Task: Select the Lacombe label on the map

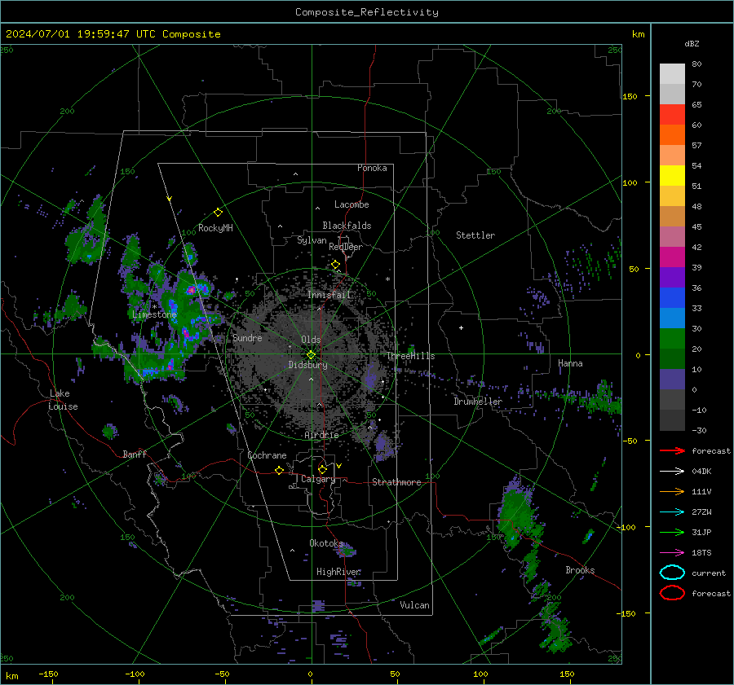Action: coord(352,204)
